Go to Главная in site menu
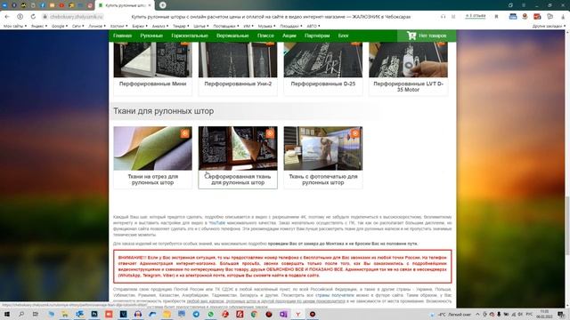 [122, 36]
